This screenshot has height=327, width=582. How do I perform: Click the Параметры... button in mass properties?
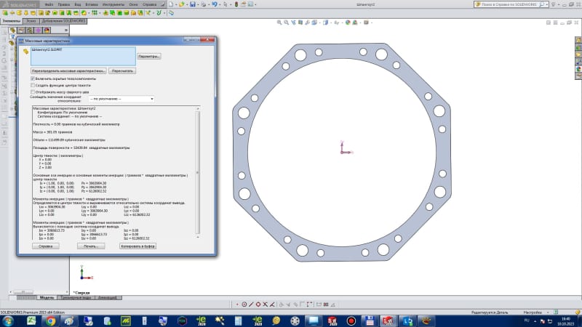pyautogui.click(x=149, y=57)
